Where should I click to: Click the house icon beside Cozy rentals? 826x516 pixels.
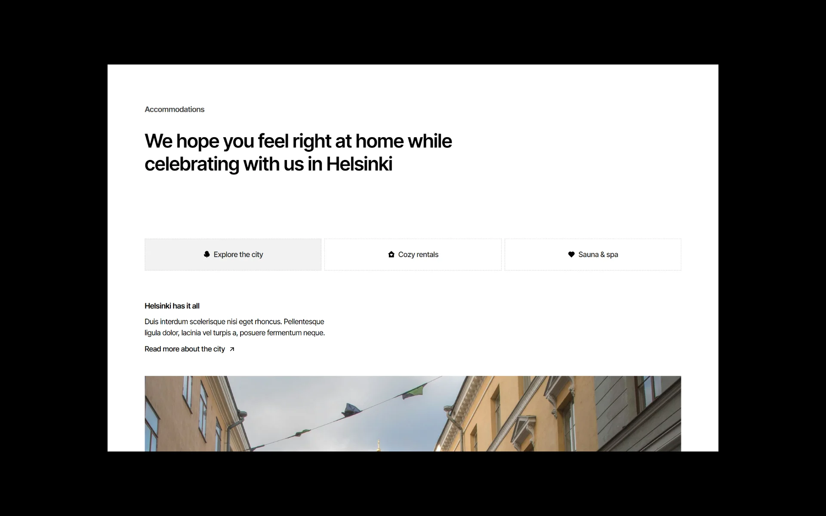click(x=391, y=255)
